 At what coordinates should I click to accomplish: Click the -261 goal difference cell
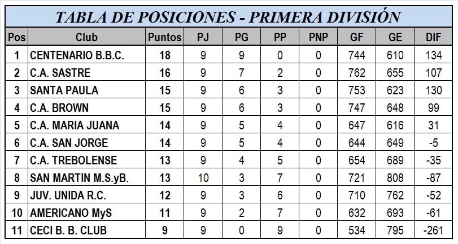point(434,230)
